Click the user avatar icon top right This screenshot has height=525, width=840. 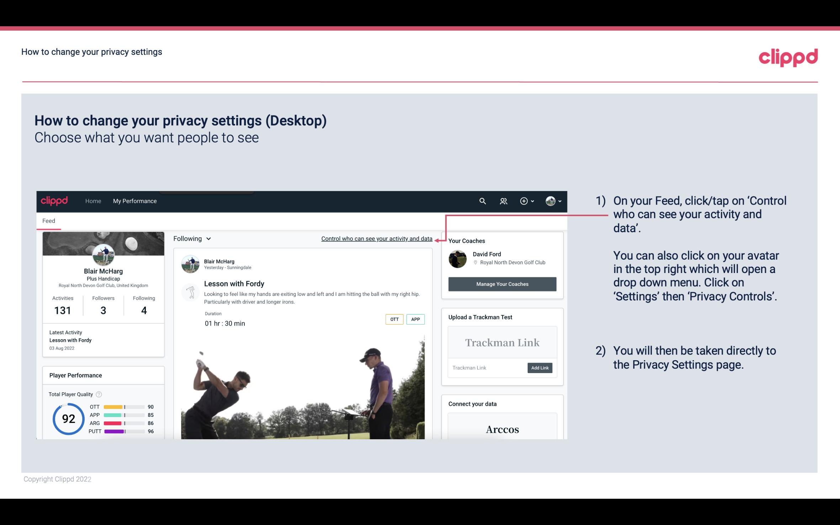pos(550,201)
